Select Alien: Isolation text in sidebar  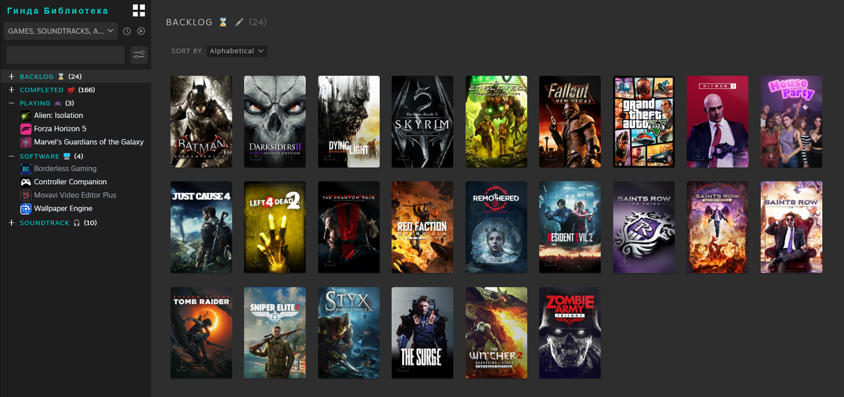[x=59, y=115]
